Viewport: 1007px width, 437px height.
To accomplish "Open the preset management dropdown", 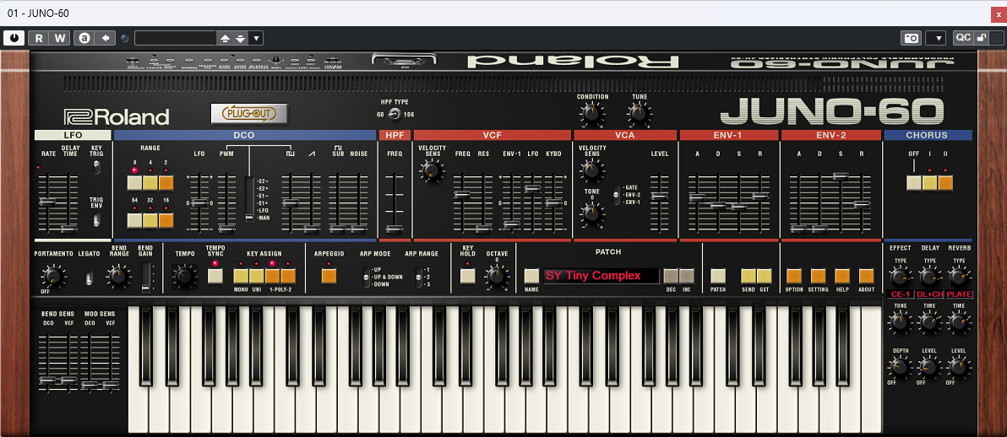I will tap(256, 39).
